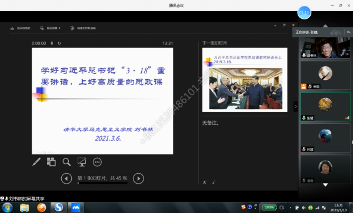Go to the previous slide arrow
The height and width of the screenshot is (213, 353).
(x=66, y=178)
